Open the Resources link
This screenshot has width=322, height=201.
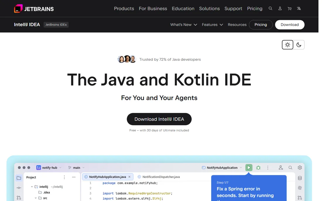[237, 25]
